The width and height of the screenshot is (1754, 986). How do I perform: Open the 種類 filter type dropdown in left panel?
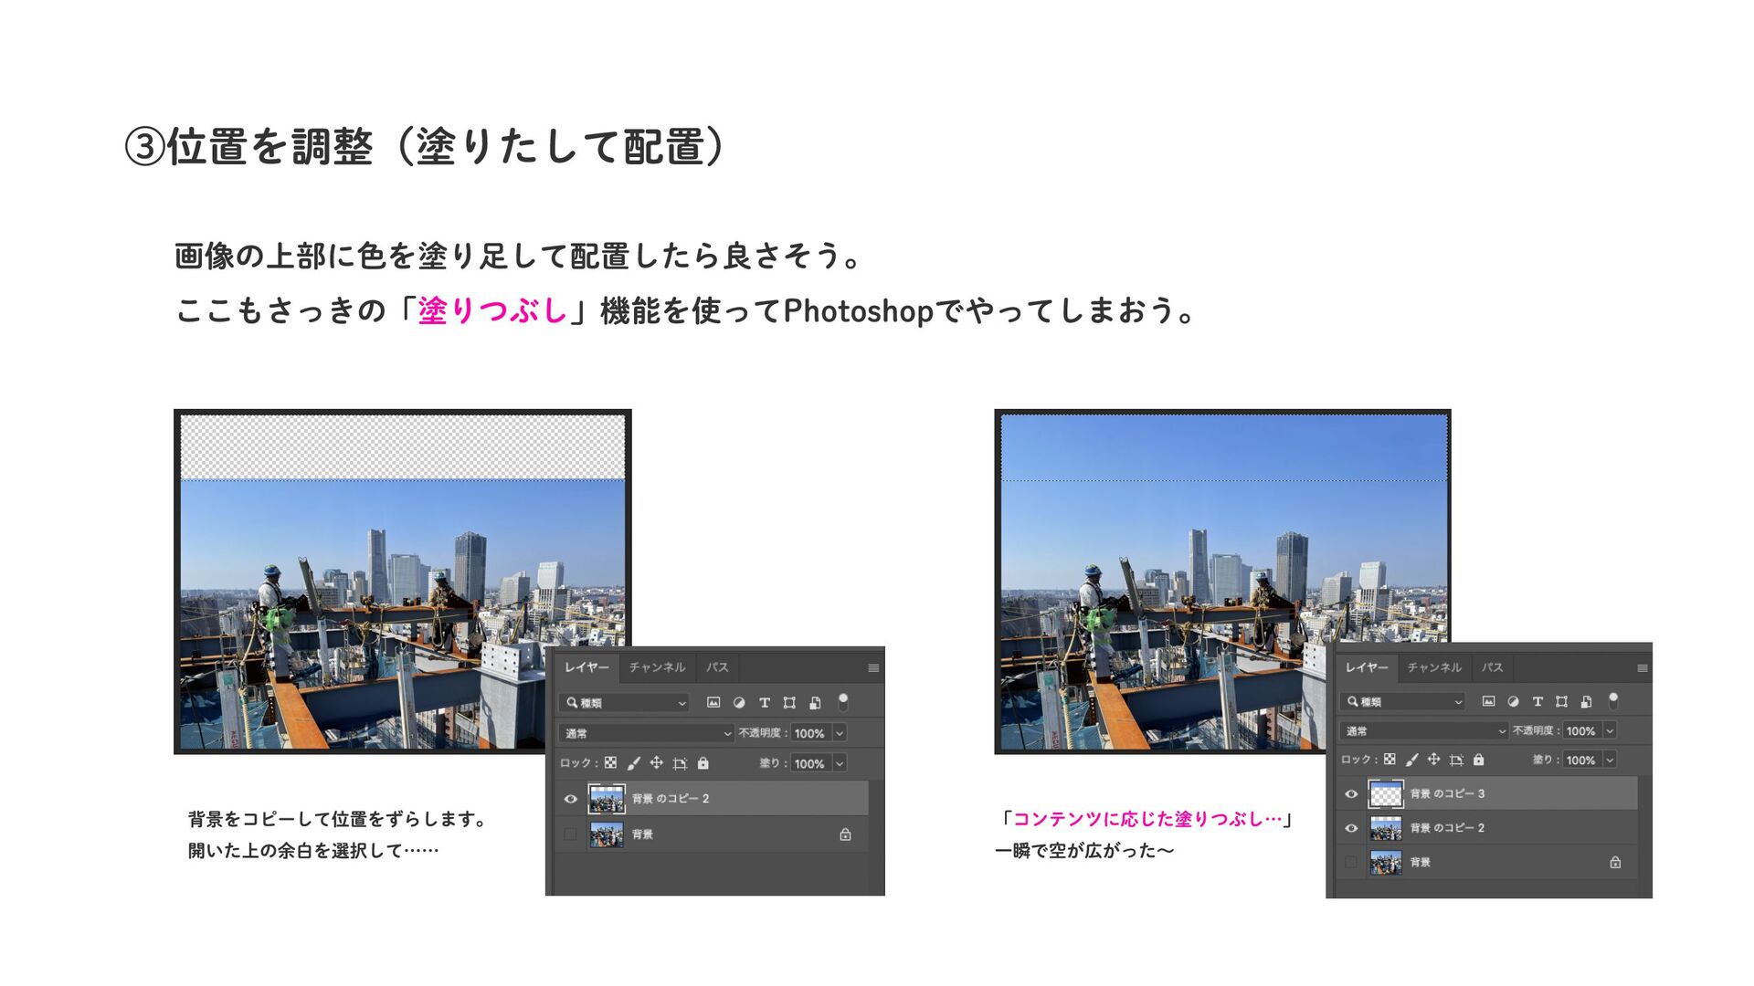pyautogui.click(x=625, y=702)
